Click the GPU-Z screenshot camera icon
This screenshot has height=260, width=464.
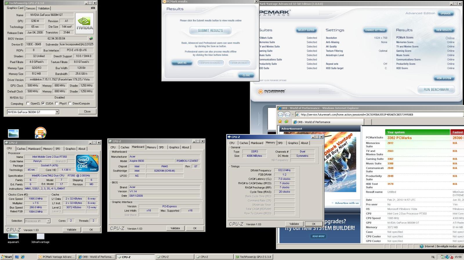tap(93, 8)
